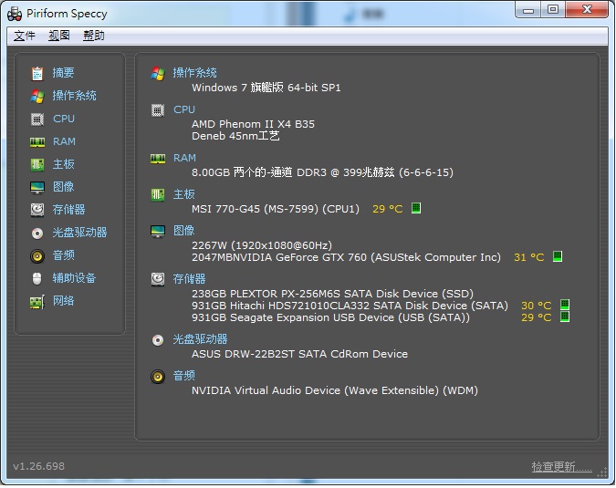The height and width of the screenshot is (488, 616).
Task: Click the 31 °C GPU temperature value
Action: point(528,257)
